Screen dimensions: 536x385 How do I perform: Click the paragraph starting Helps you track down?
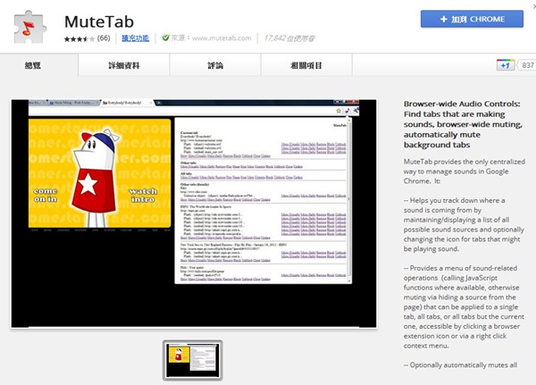[464, 224]
